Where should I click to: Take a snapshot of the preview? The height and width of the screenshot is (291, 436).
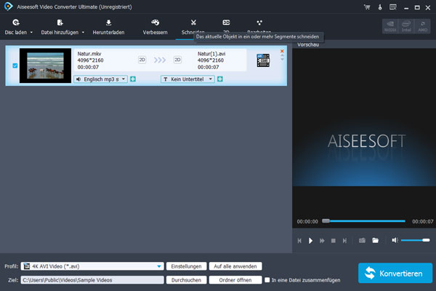(x=363, y=240)
